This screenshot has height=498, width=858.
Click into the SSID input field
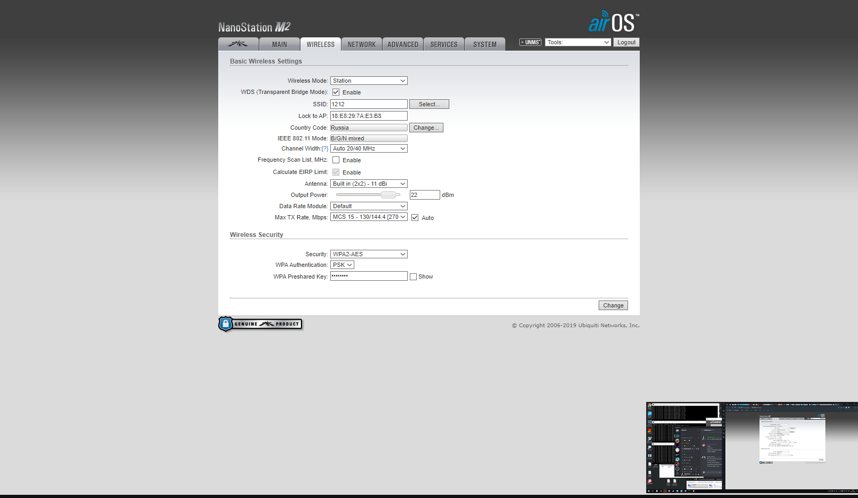coord(369,104)
